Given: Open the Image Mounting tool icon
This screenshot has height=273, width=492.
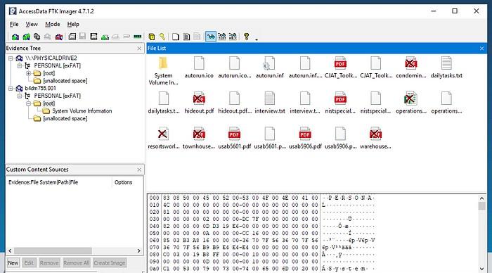Looking at the screenshot, I should coord(37,37).
